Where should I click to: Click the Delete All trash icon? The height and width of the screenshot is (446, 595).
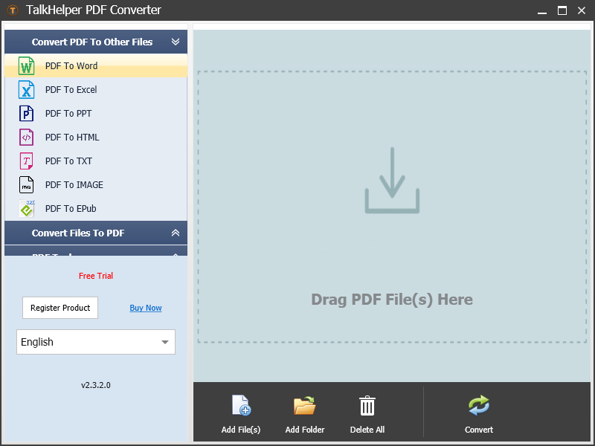pyautogui.click(x=367, y=405)
